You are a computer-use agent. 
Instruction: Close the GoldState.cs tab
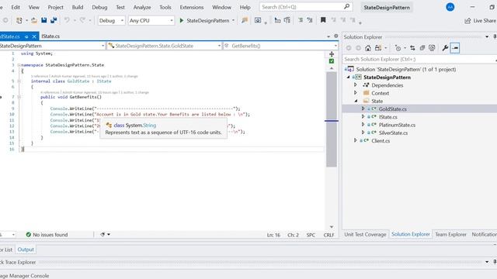(34, 36)
